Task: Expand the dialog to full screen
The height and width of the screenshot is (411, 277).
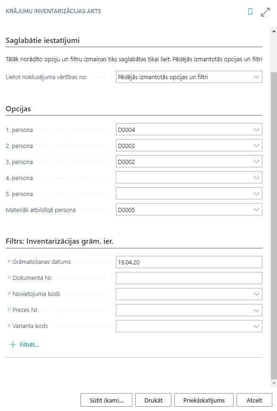Action: [x=265, y=12]
